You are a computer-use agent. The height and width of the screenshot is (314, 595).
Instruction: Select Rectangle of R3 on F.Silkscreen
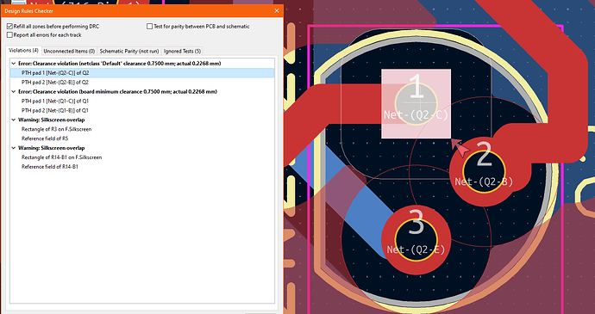pyautogui.click(x=57, y=129)
